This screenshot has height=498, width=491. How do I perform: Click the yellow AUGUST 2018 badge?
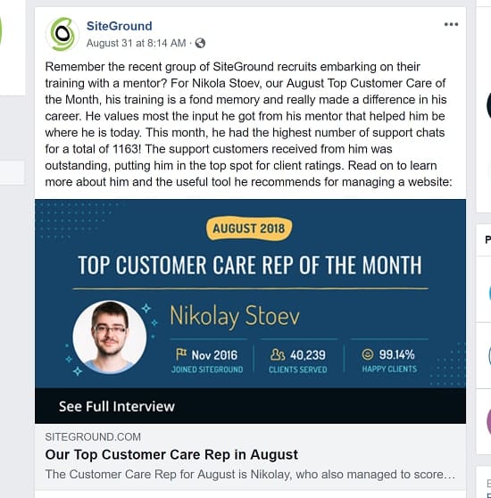pyautogui.click(x=249, y=228)
